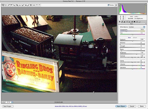Viewport: 148px width, 109px height.
Task: Click the Auto adjustments link
Action: (x=129, y=37)
